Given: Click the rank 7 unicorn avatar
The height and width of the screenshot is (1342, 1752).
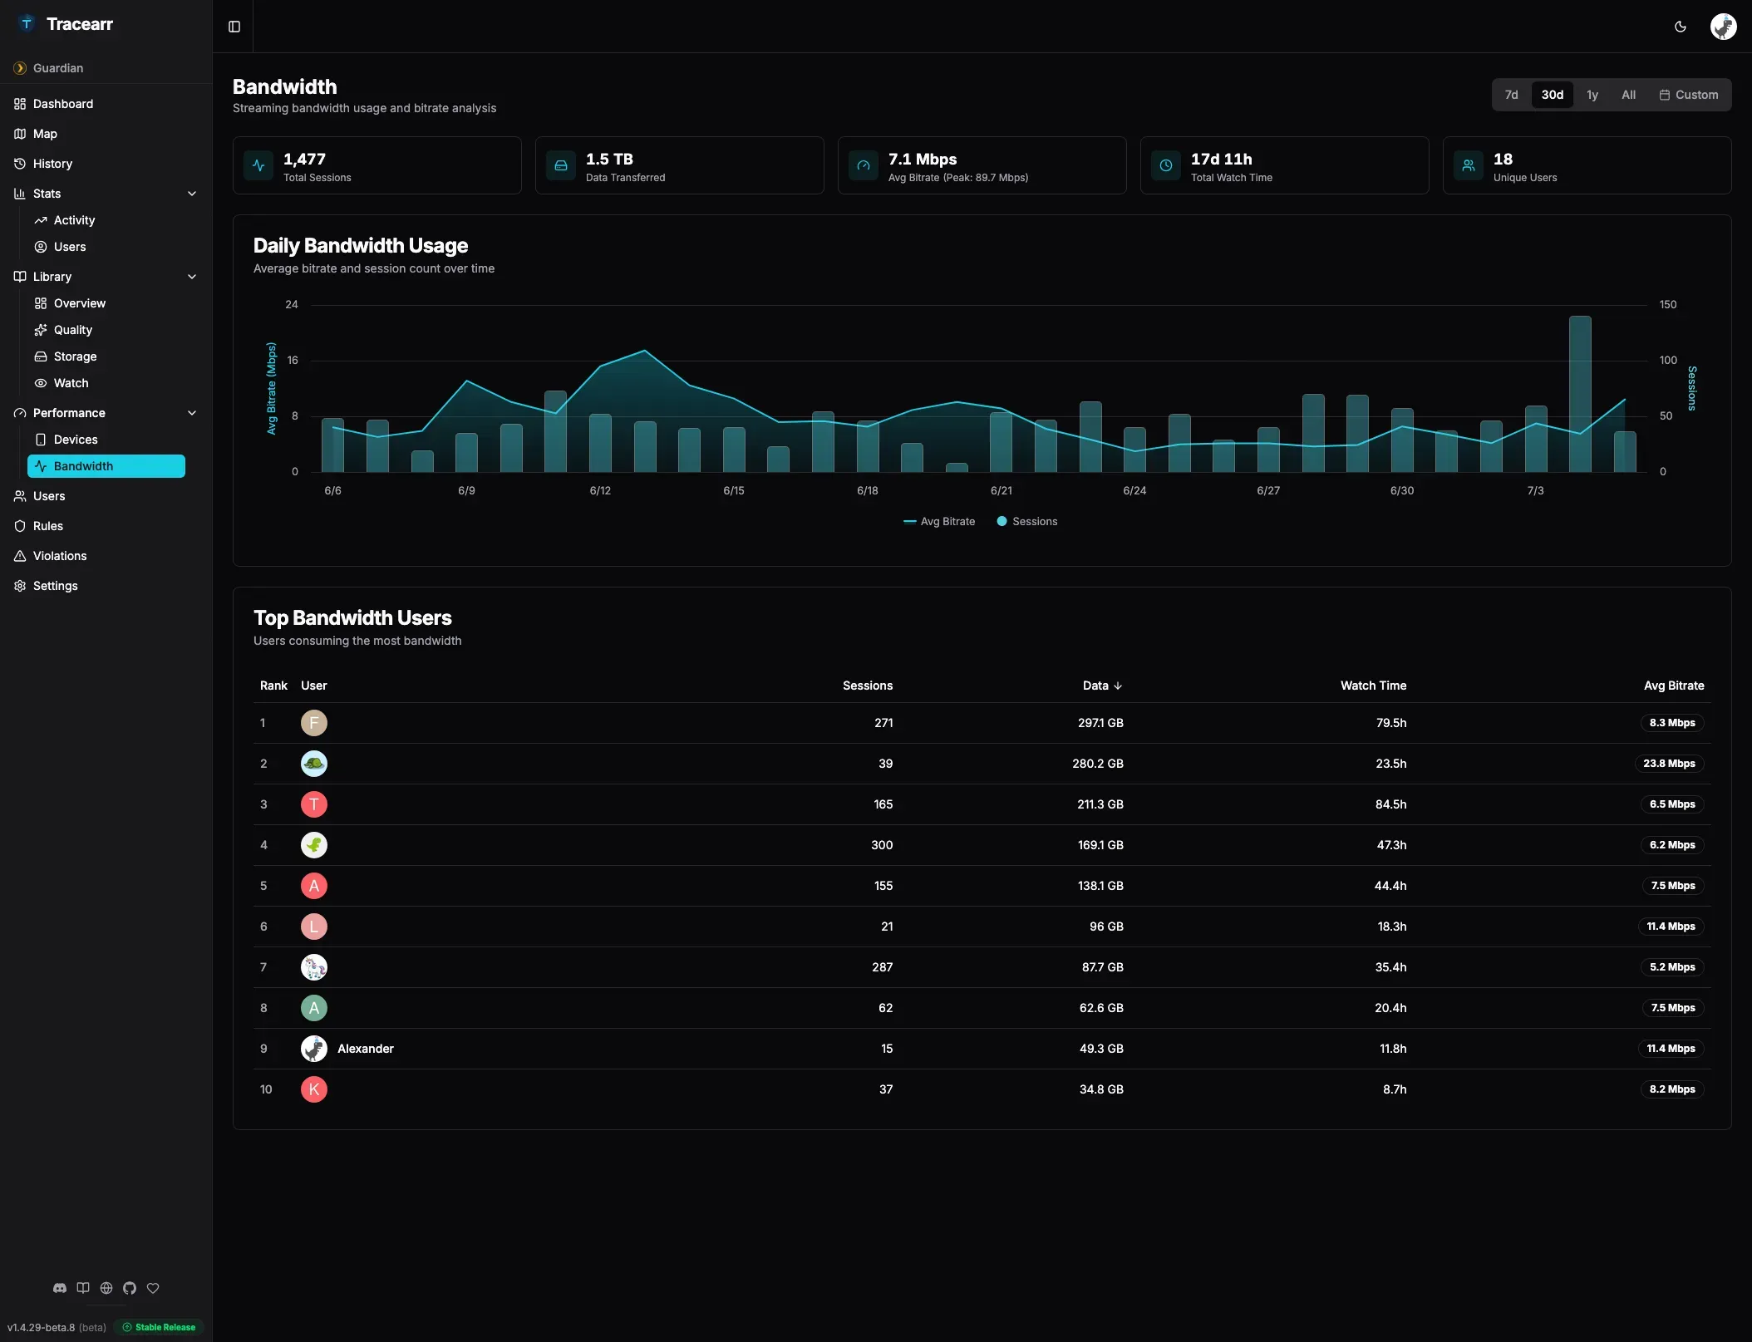Looking at the screenshot, I should [x=314, y=967].
